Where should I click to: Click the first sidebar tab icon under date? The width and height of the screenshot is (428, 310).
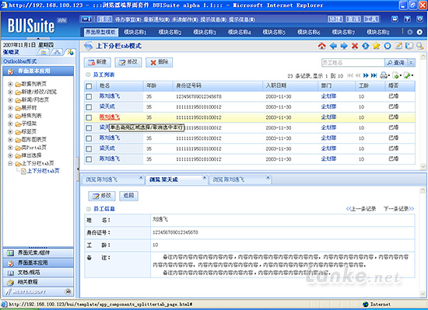pos(44,52)
